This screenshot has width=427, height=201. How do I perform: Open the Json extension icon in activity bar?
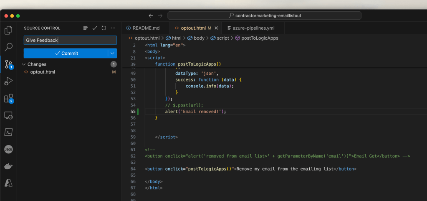coord(8,149)
